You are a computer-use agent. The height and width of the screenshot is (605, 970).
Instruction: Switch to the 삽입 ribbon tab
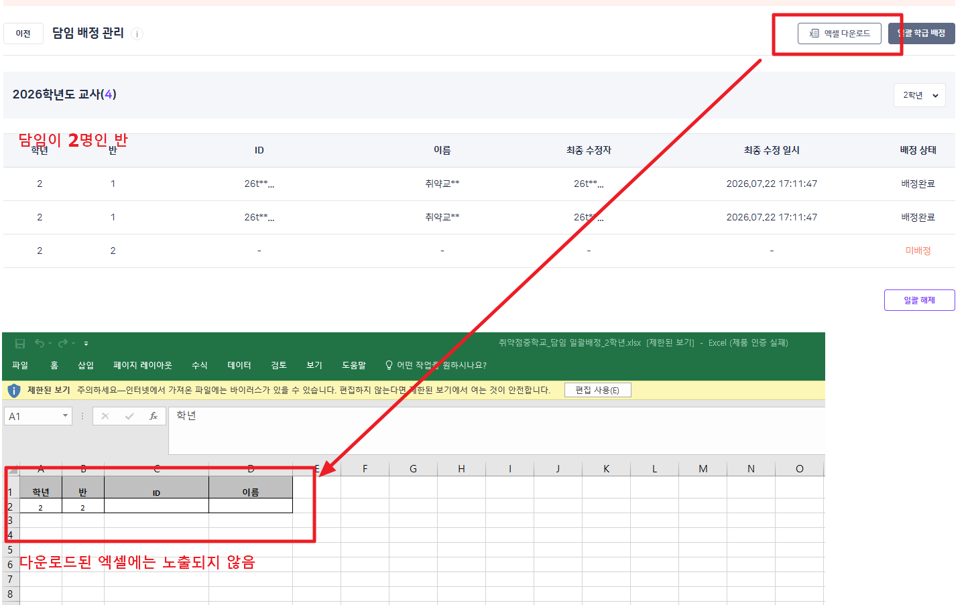click(86, 365)
